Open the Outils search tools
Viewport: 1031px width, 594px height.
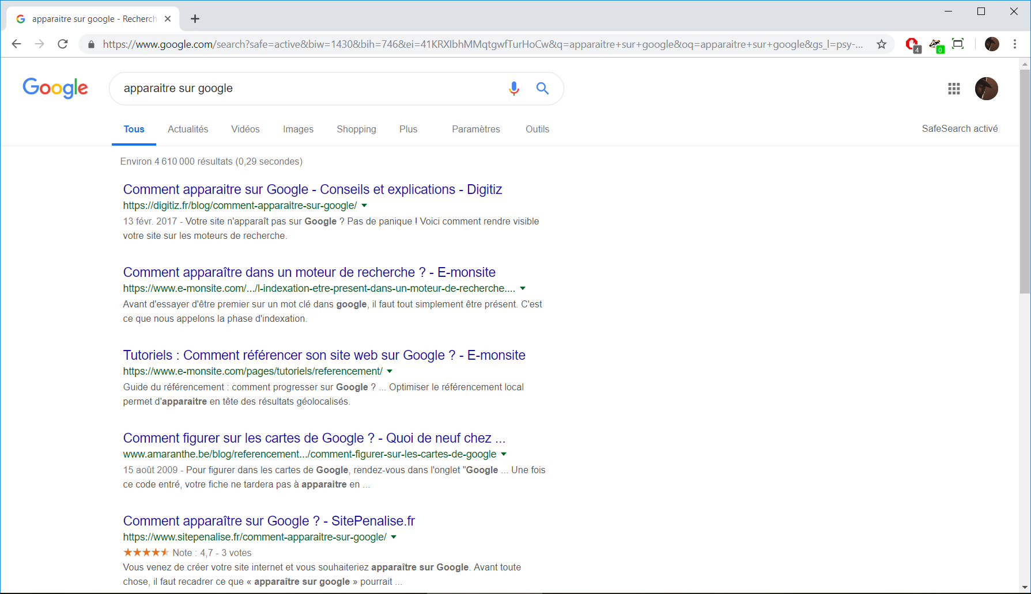[x=537, y=129]
